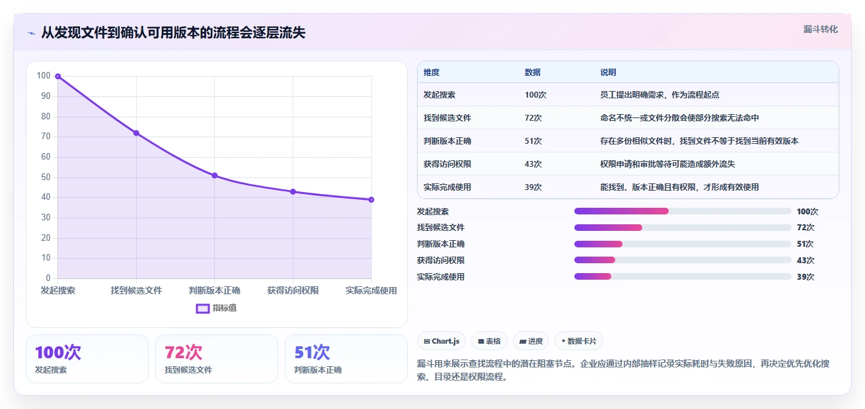865x409 pixels.
Task: Click the table value 43次
Action: point(533,164)
